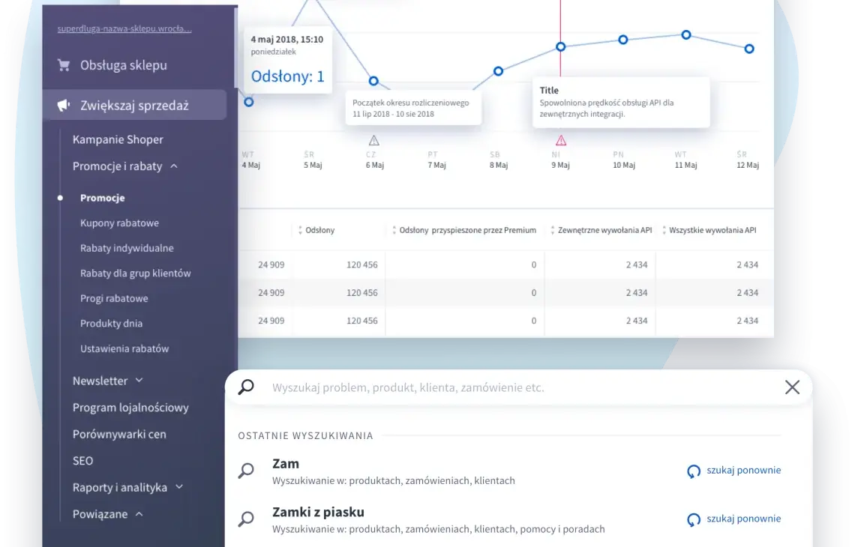The height and width of the screenshot is (547, 855).
Task: Open the SEO menu item
Action: coord(83,461)
